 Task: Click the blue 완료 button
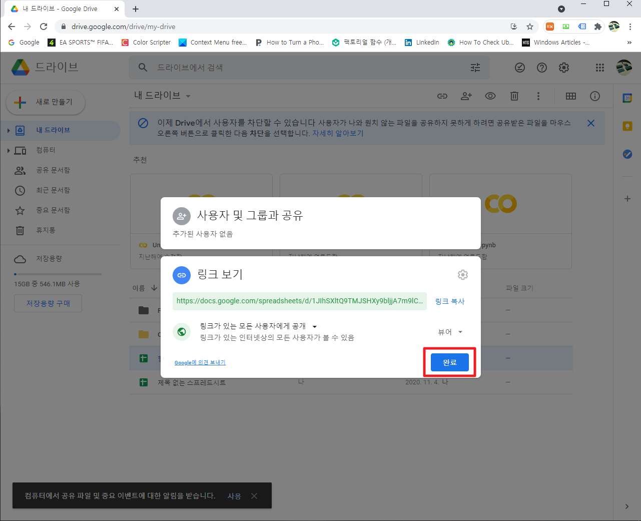(449, 362)
